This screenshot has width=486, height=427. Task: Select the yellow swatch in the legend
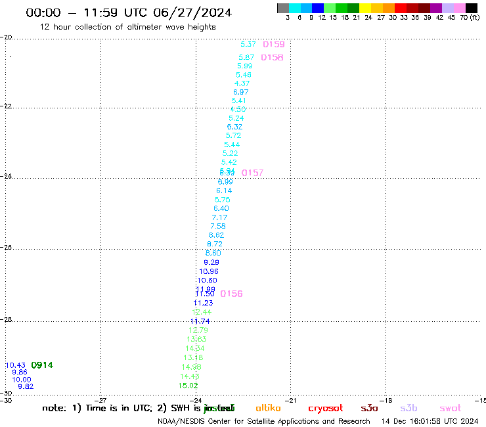pos(365,8)
